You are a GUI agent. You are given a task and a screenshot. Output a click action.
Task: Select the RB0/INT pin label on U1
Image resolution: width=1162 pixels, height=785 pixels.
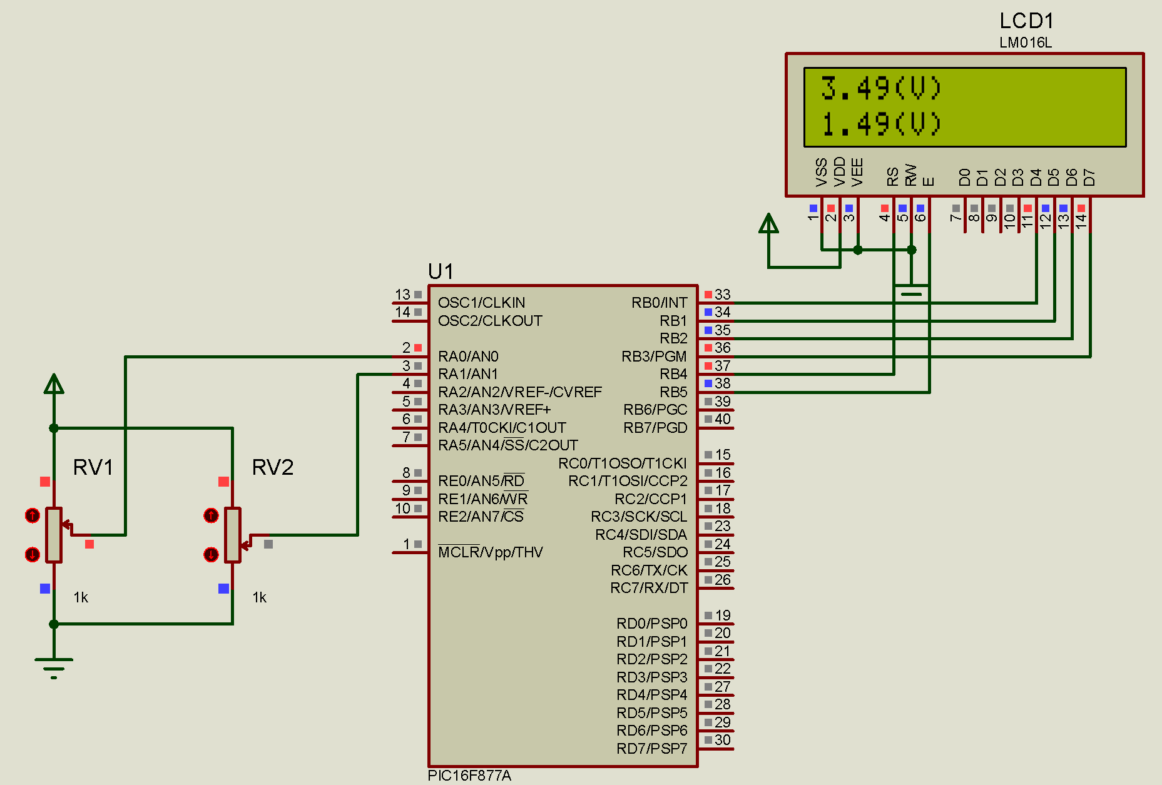659,303
